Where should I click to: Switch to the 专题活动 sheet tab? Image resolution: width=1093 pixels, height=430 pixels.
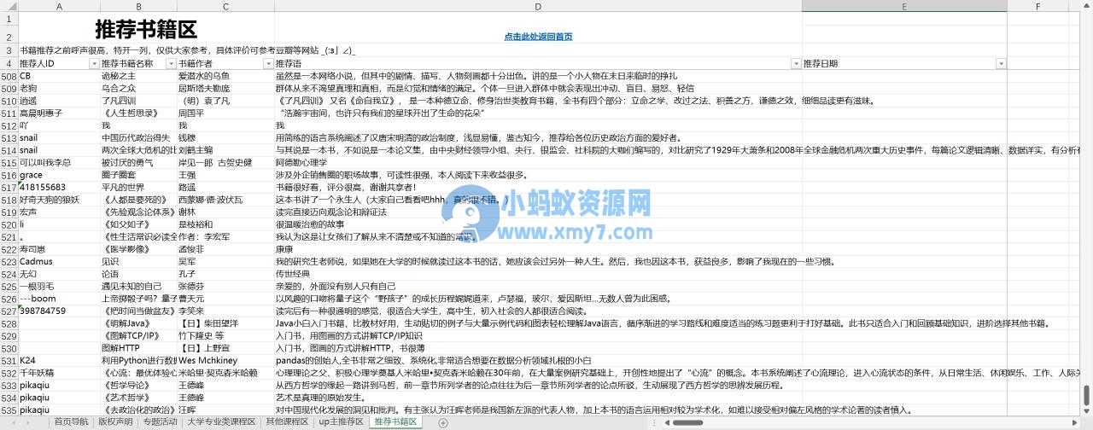click(161, 422)
